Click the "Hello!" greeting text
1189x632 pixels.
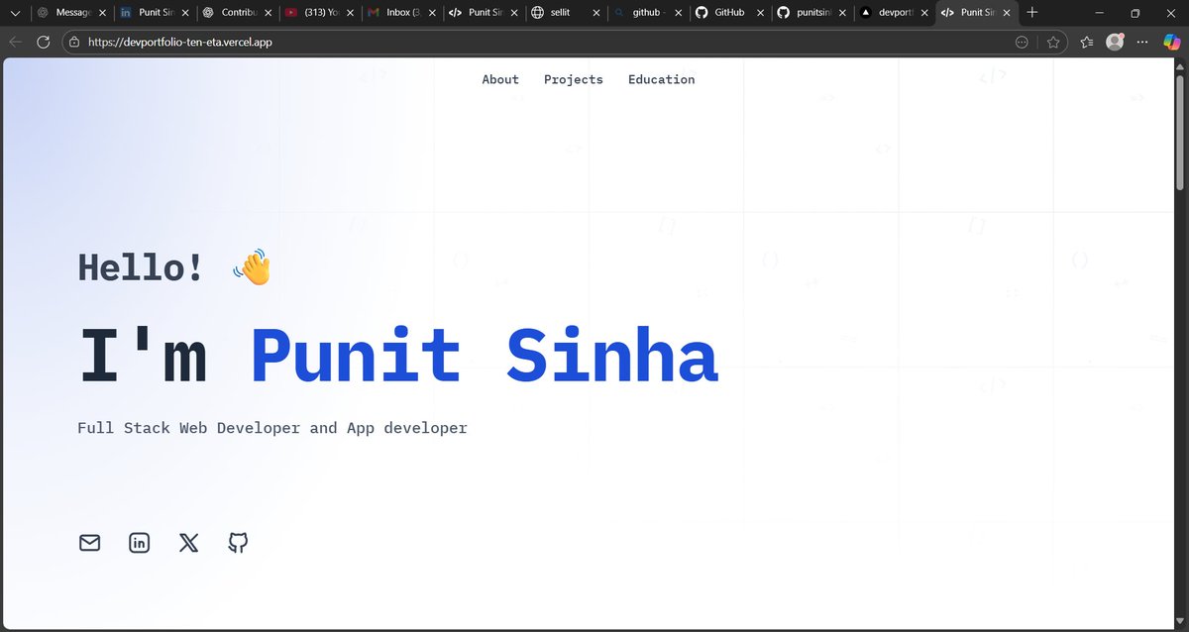141,267
